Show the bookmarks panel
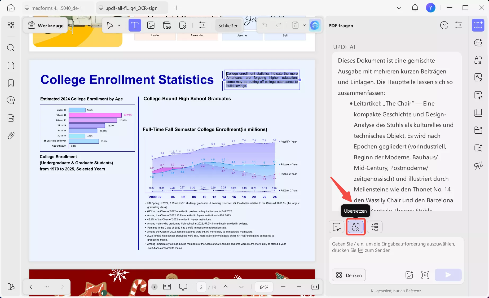Screen dimensions: 489x298 11,83
